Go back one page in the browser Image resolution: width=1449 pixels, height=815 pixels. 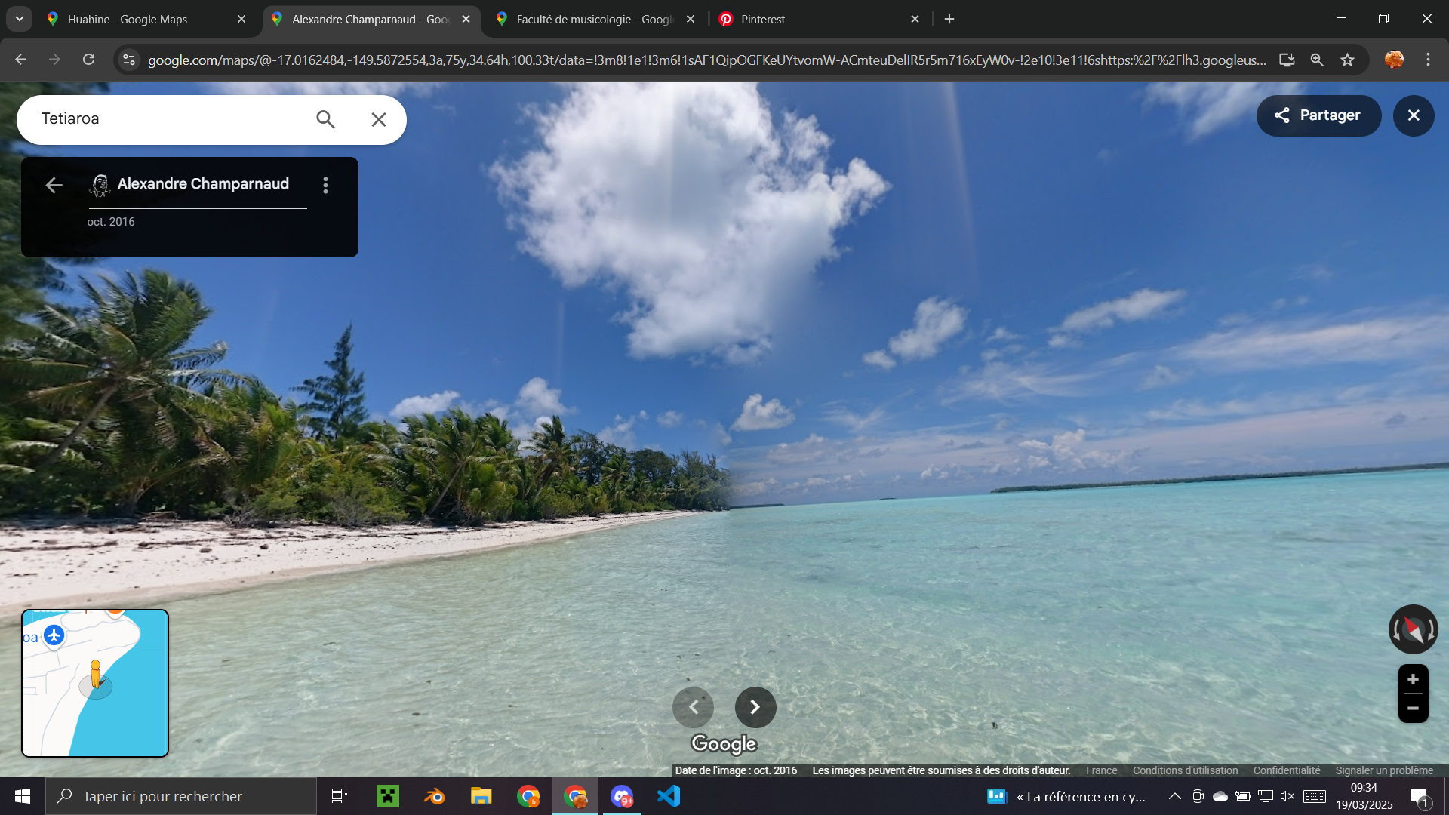point(20,60)
